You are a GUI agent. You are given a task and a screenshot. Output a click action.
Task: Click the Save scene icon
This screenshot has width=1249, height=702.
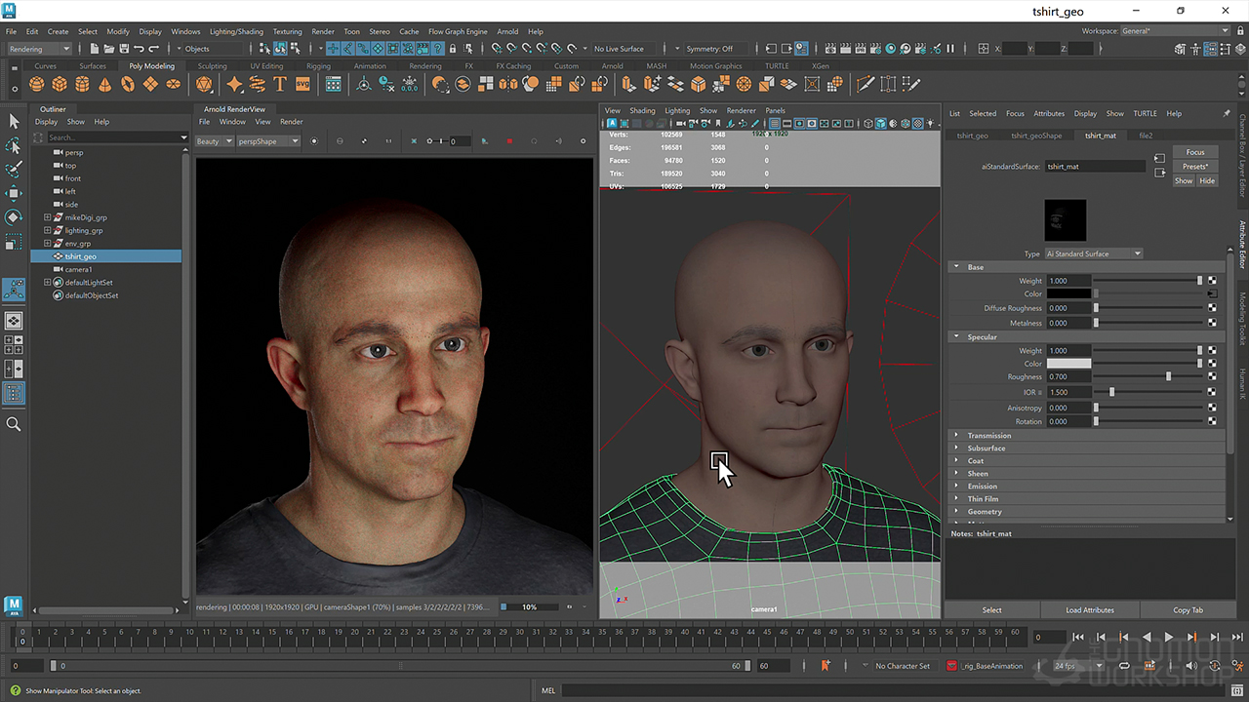[123, 49]
